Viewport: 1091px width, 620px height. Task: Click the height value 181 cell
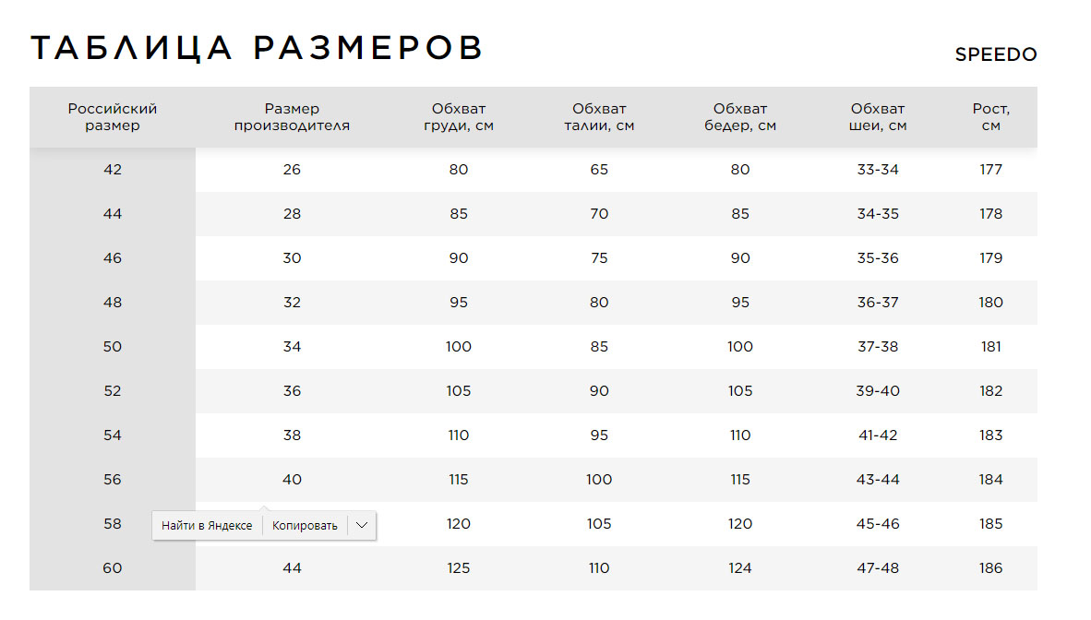tap(991, 347)
